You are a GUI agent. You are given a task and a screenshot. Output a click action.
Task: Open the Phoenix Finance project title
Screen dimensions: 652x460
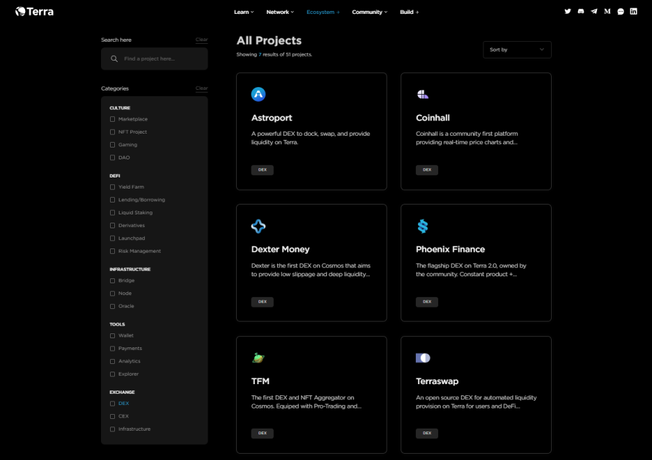pos(450,249)
